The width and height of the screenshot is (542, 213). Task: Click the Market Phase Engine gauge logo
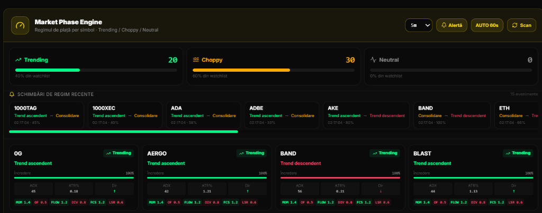click(20, 25)
